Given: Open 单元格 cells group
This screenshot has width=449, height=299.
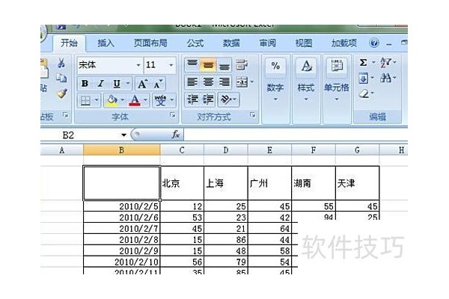Looking at the screenshot, I should (337, 89).
